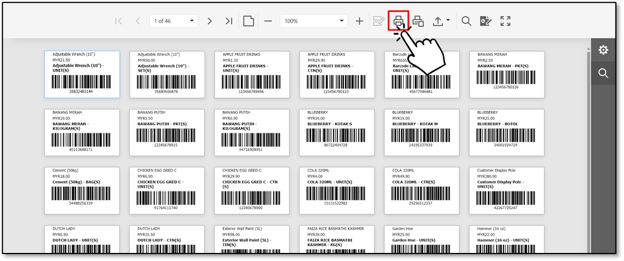Select BLUEBERRY KOTAK M label
The width and height of the screenshot is (624, 261).
point(422,132)
